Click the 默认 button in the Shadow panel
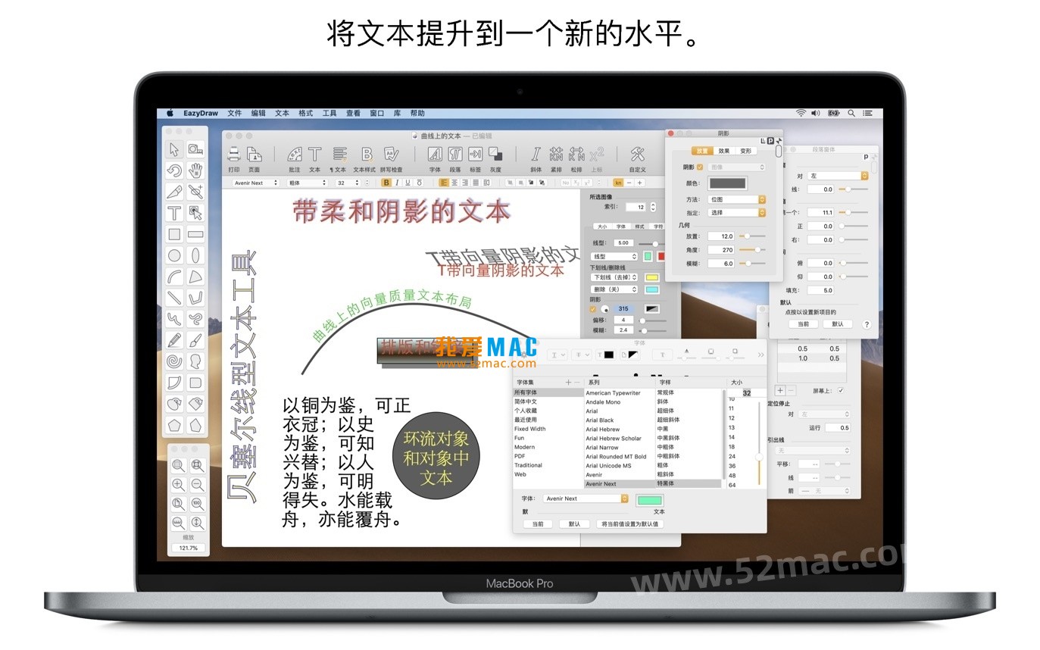The image size is (1040, 650). 838,324
